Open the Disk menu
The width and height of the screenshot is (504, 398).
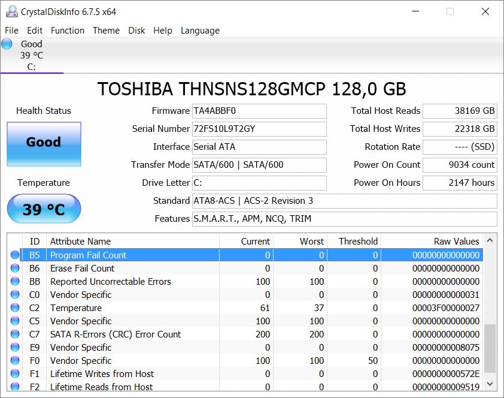136,30
